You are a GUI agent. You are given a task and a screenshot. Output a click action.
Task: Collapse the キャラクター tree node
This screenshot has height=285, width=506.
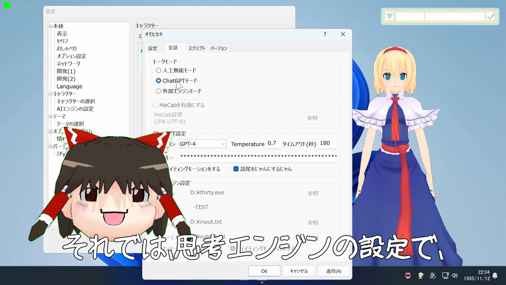(x=51, y=94)
